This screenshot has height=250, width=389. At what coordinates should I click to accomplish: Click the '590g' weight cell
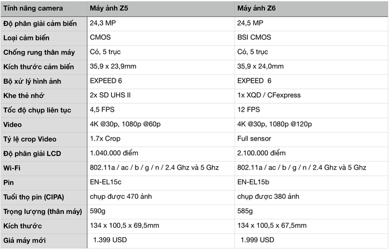(x=161, y=212)
